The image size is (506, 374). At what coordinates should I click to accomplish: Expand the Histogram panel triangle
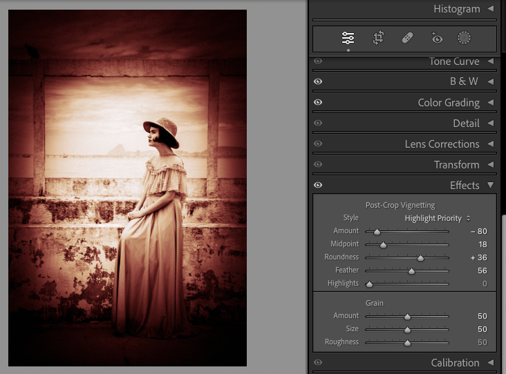[x=490, y=9]
